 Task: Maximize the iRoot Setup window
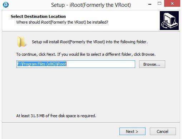coord(159,4)
